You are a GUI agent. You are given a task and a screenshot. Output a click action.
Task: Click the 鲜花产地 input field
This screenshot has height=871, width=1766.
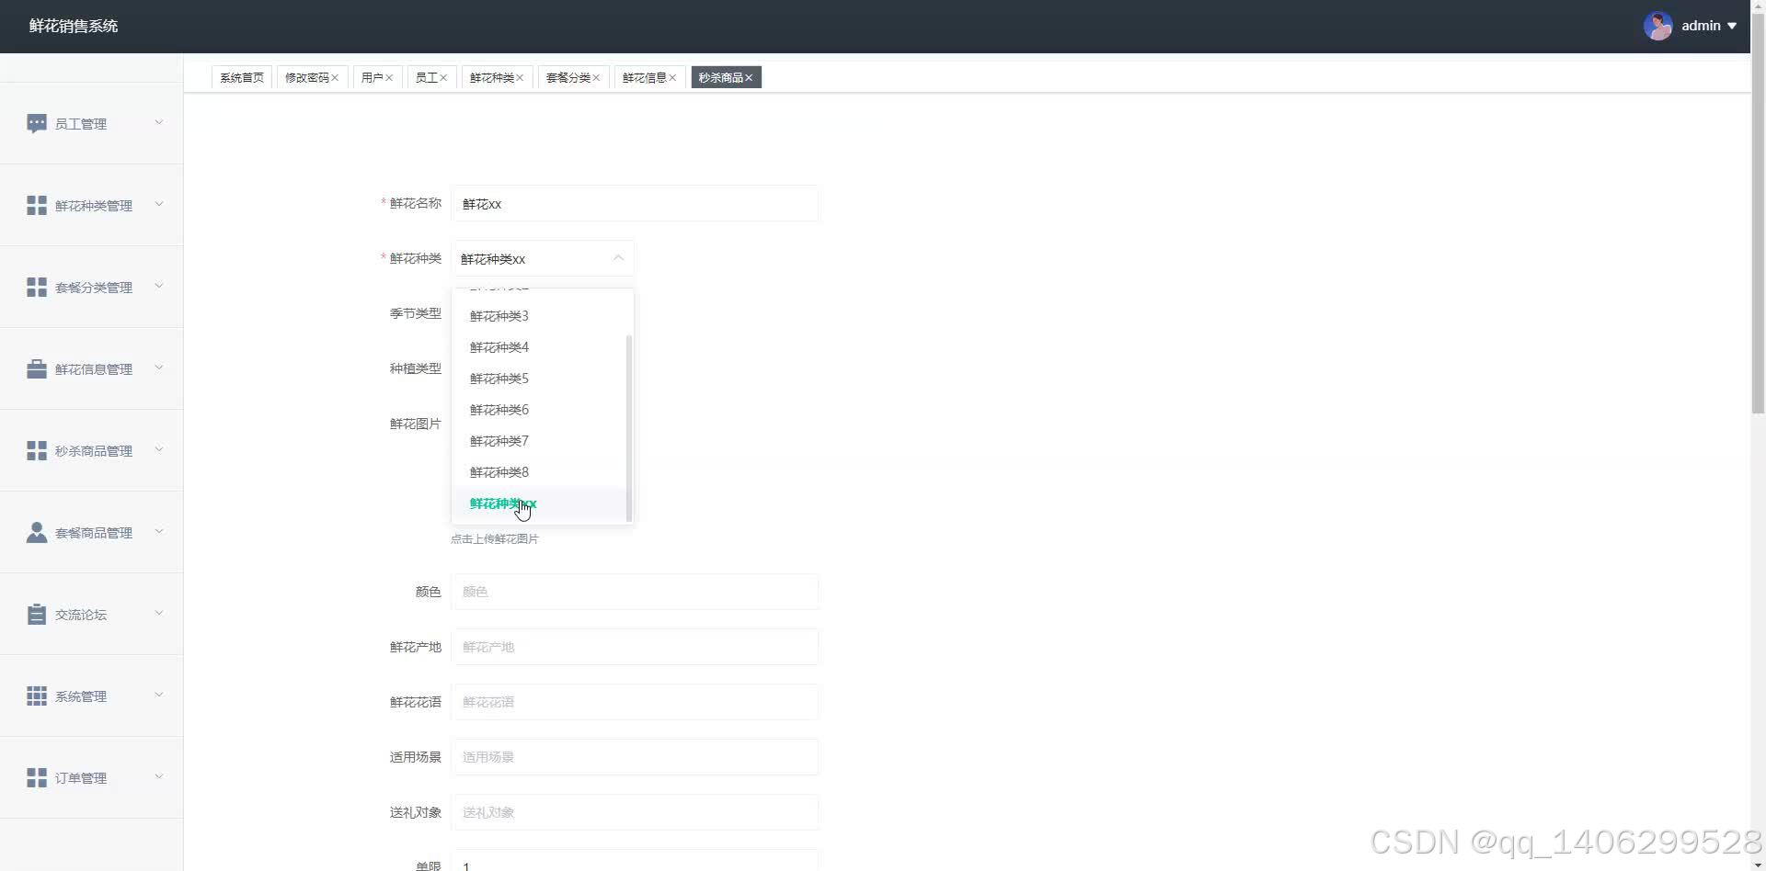[635, 647]
